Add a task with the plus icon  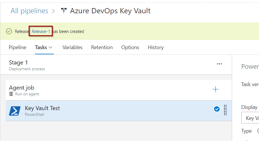pyautogui.click(x=216, y=89)
